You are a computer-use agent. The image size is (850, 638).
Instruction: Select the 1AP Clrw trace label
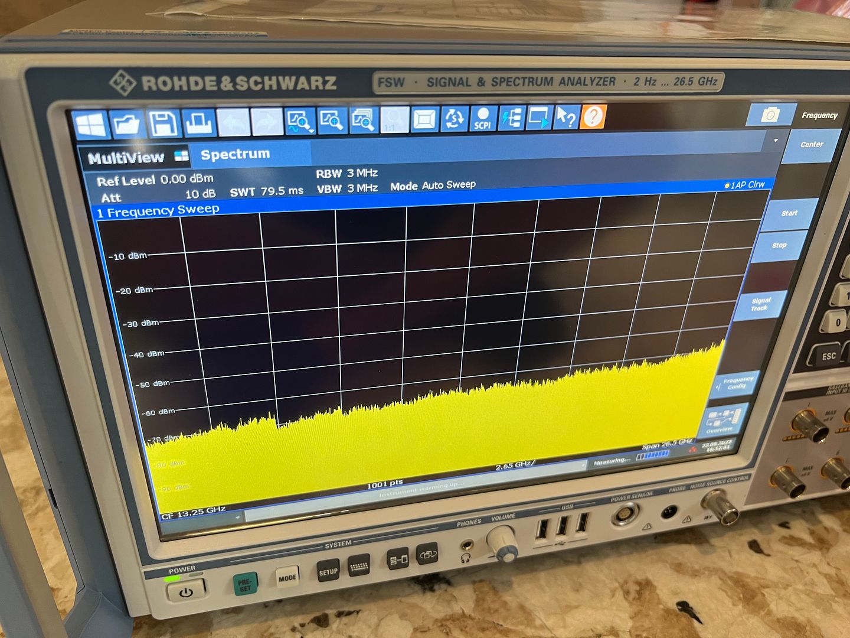point(745,185)
